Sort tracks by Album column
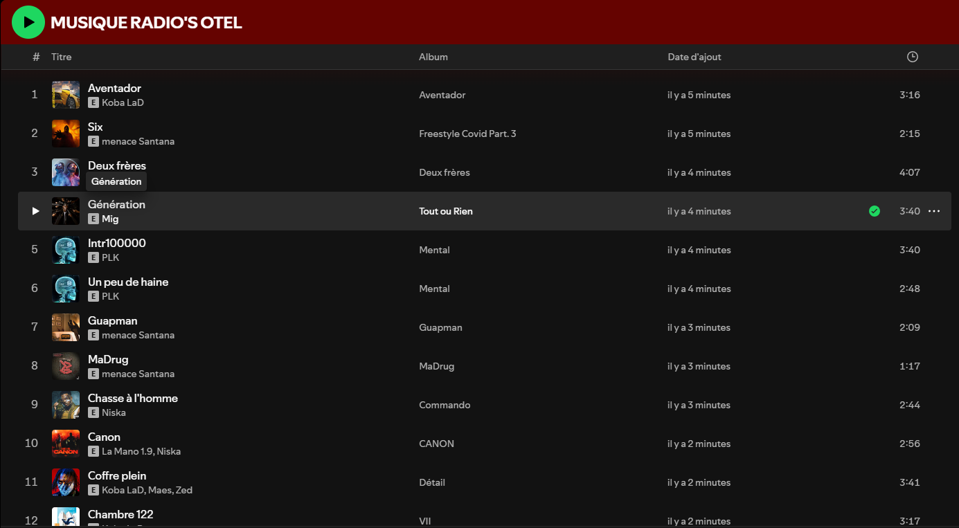The width and height of the screenshot is (959, 528). pos(433,57)
